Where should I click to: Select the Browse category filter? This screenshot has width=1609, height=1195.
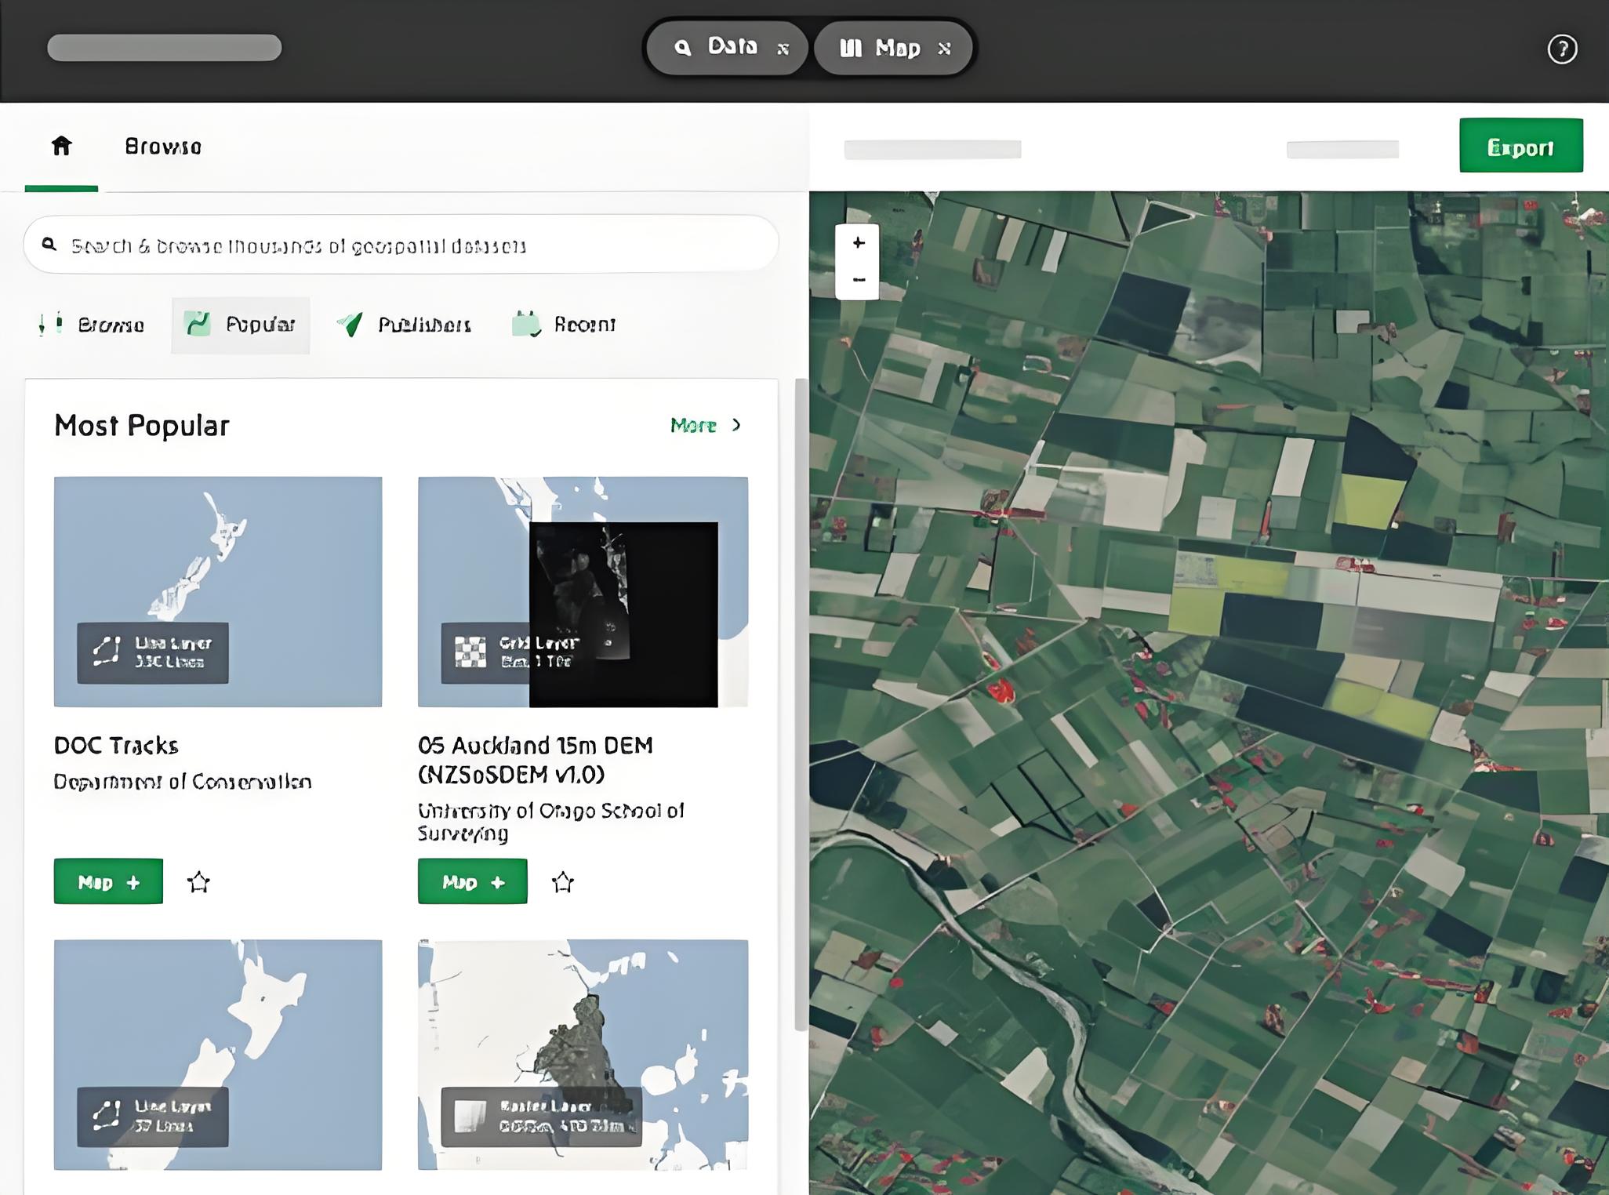(x=90, y=325)
